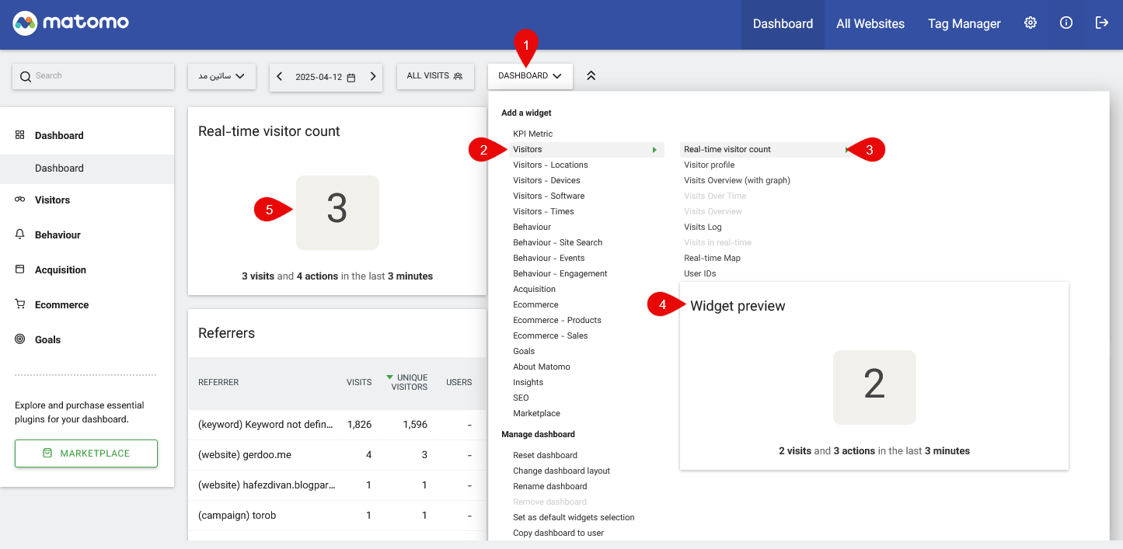Open the website selector dropdown
This screenshot has width=1123, height=549.
point(221,76)
